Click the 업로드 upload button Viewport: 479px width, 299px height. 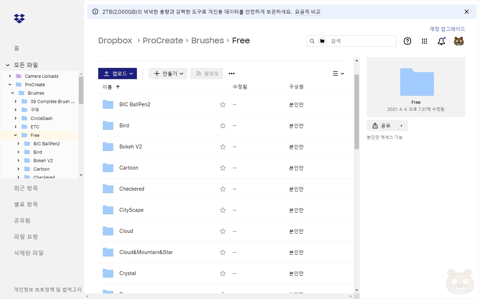(x=118, y=74)
